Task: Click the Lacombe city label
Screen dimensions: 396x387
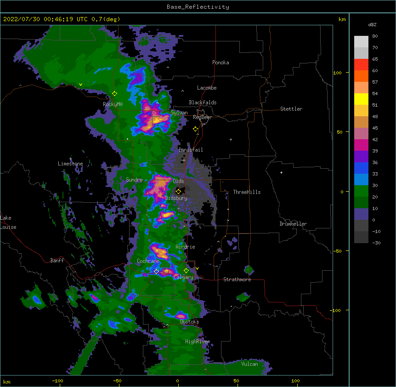Action: point(207,88)
